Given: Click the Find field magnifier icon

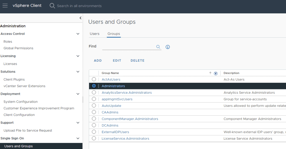Looking at the screenshot, I should click(158, 47).
